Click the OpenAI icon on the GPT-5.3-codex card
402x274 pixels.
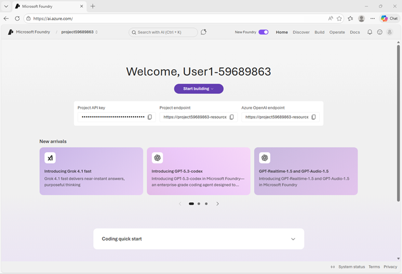pos(157,157)
